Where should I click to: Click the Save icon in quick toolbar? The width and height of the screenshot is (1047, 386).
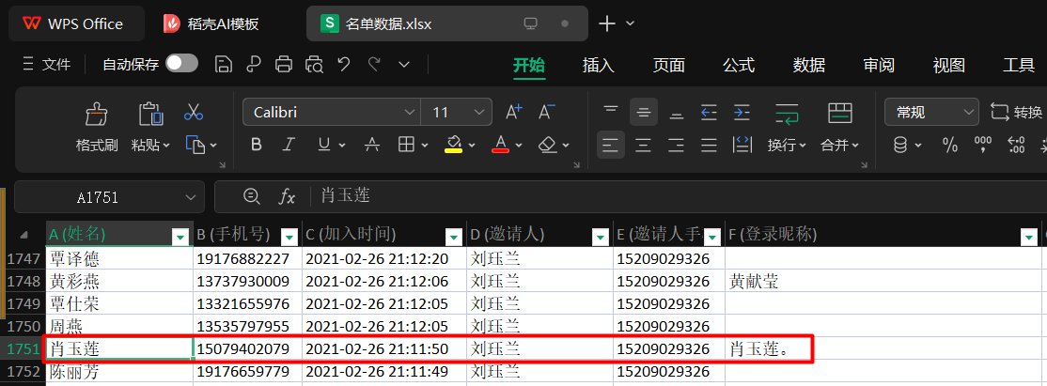pyautogui.click(x=224, y=64)
